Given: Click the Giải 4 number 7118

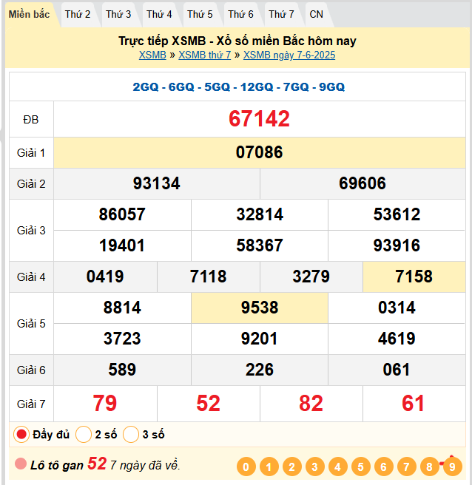Looking at the screenshot, I should 209,277.
